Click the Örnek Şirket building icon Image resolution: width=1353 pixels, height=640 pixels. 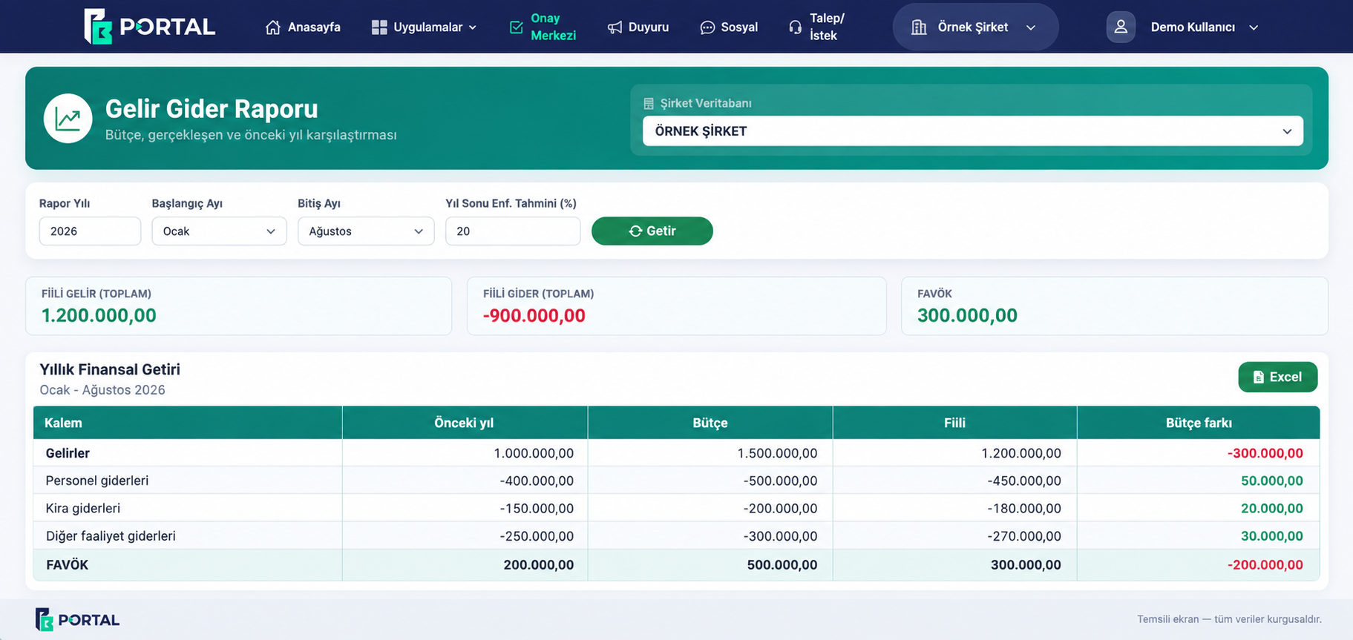(x=919, y=27)
